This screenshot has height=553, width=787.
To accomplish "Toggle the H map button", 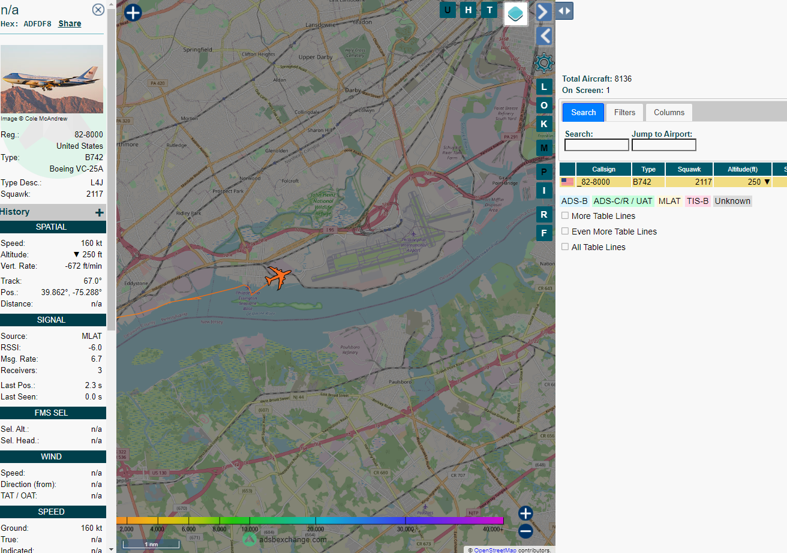I will (468, 10).
